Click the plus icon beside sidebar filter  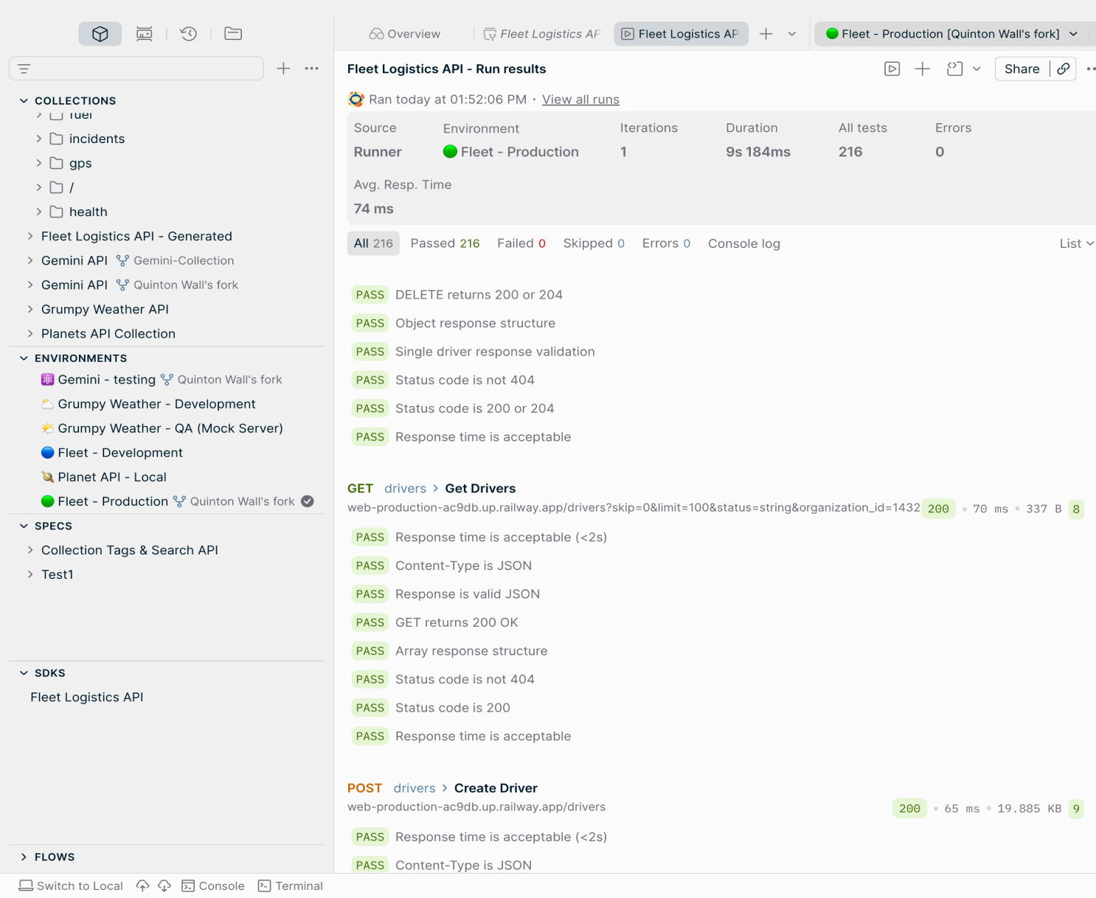pos(283,69)
